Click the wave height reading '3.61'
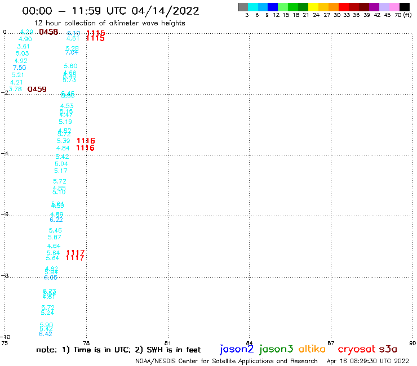 coord(24,46)
